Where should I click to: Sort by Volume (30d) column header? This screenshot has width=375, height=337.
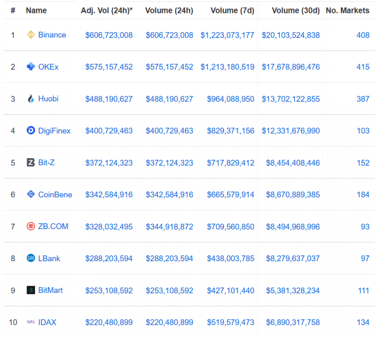[295, 11]
